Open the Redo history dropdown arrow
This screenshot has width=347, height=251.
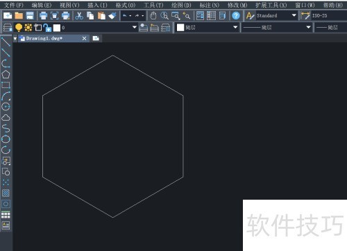click(143, 16)
